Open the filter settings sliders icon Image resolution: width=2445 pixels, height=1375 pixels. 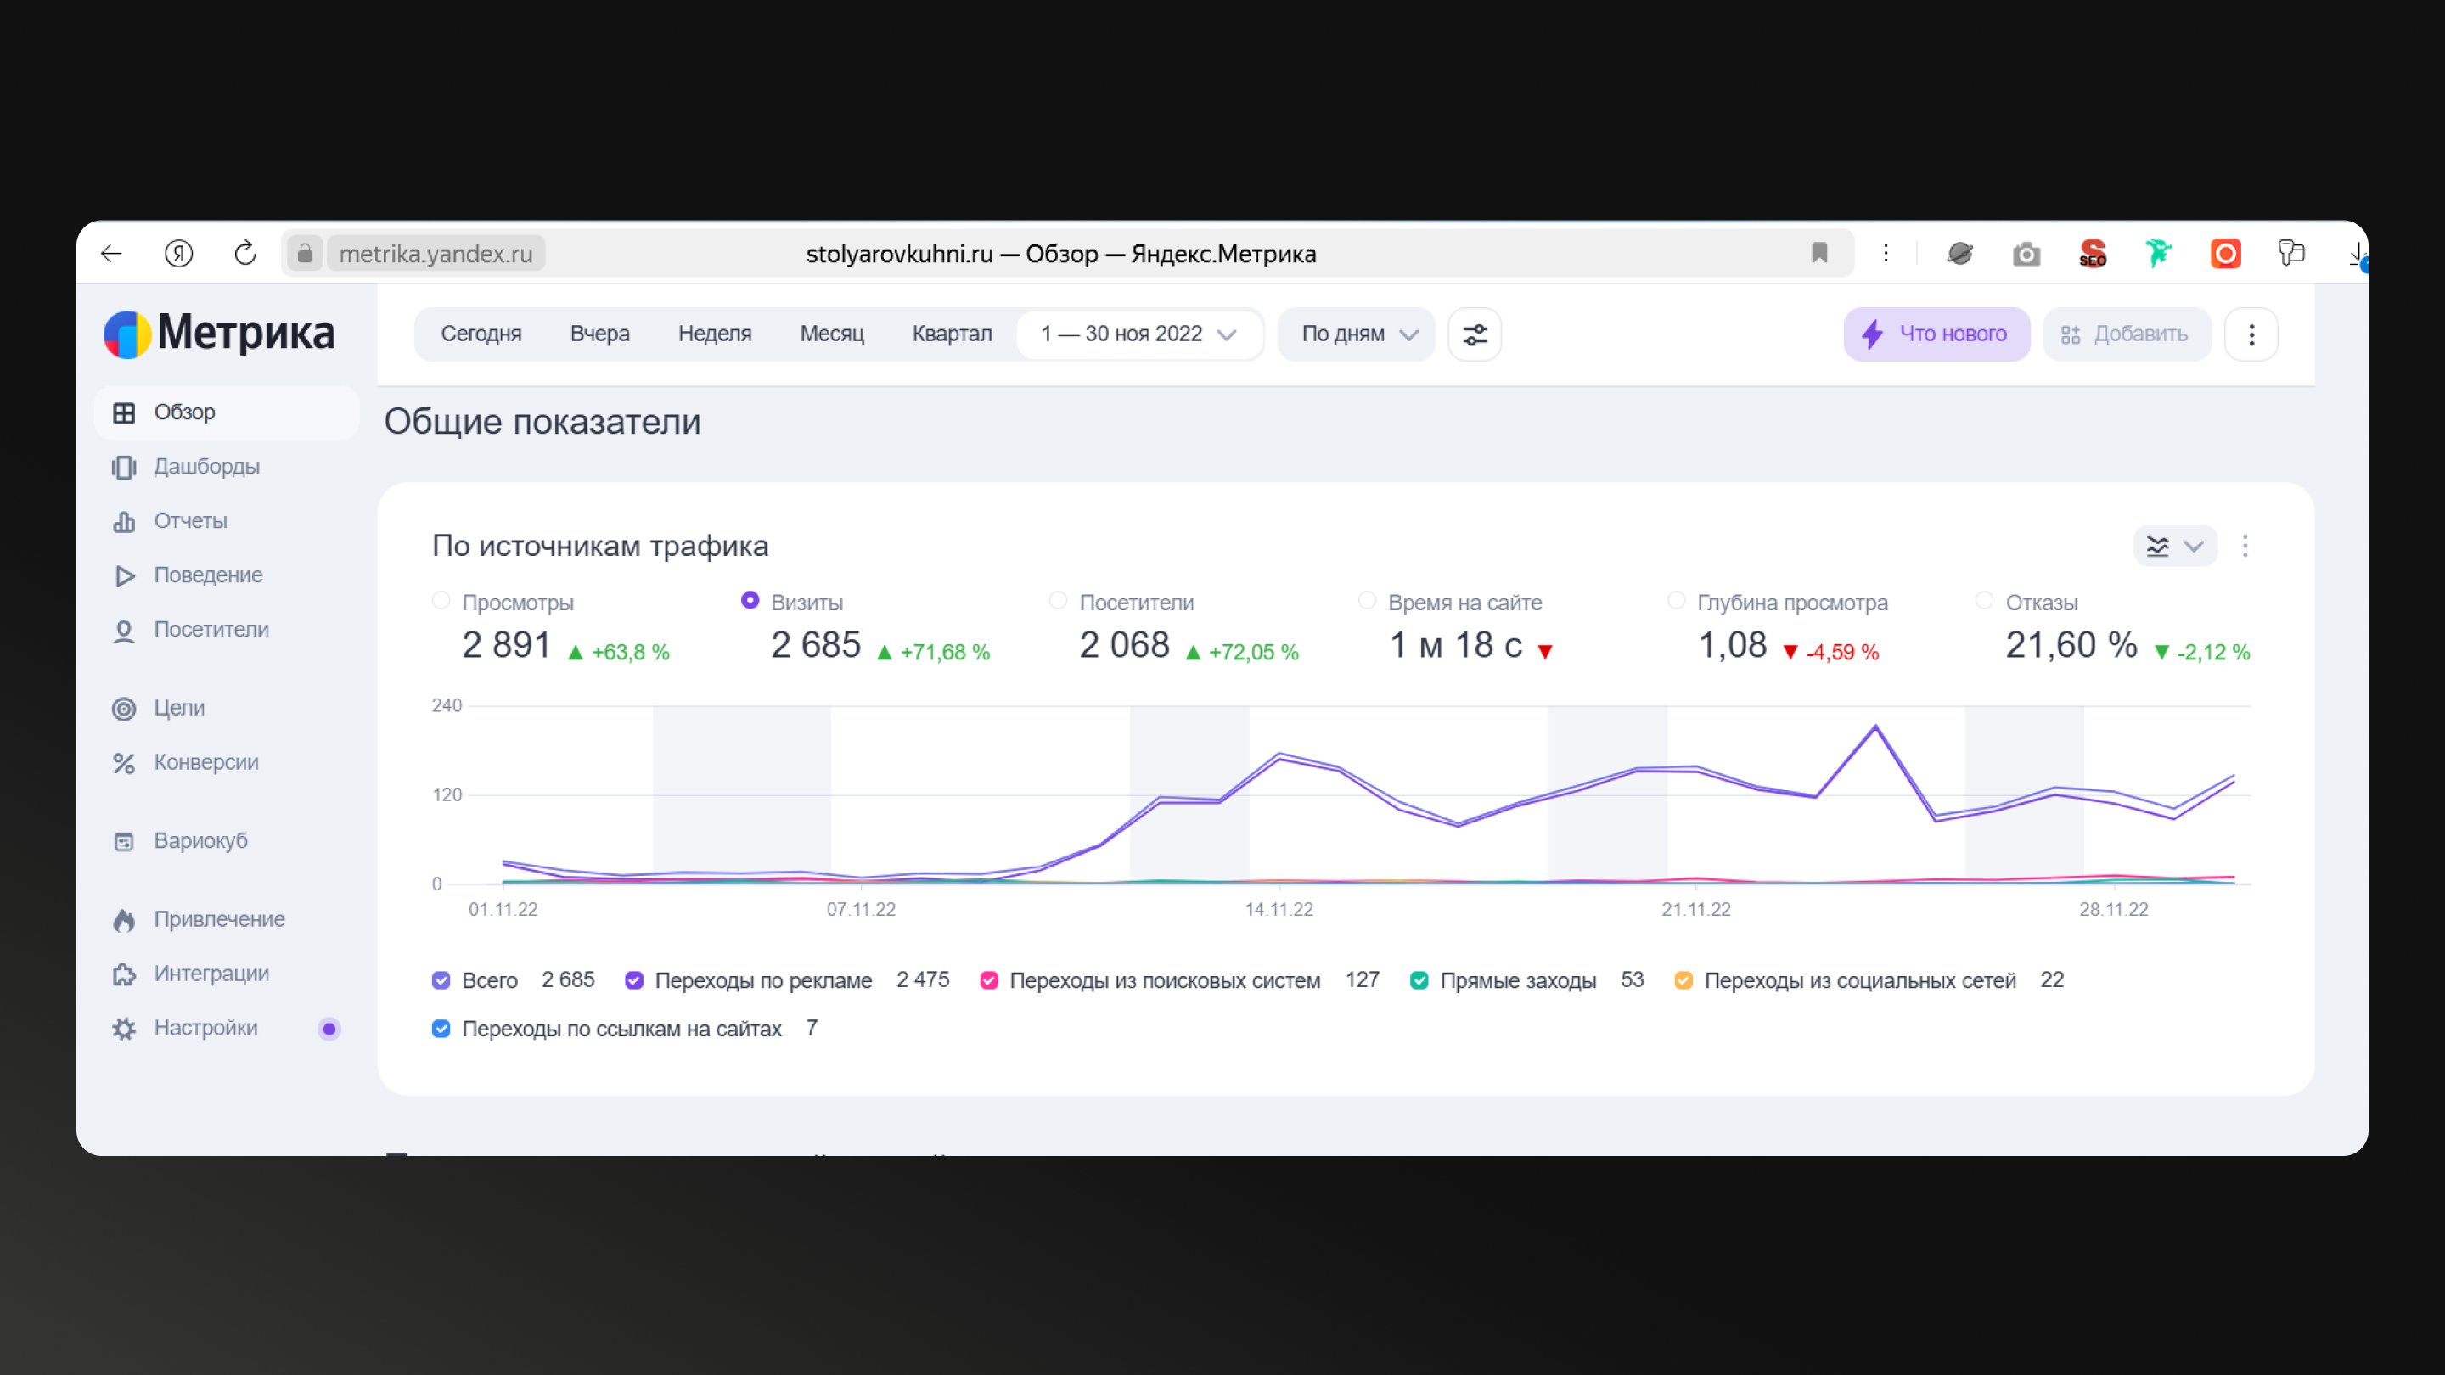coord(1474,334)
